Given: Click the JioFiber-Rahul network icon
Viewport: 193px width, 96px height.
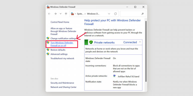Looking at the screenshot, I should point(114,76).
